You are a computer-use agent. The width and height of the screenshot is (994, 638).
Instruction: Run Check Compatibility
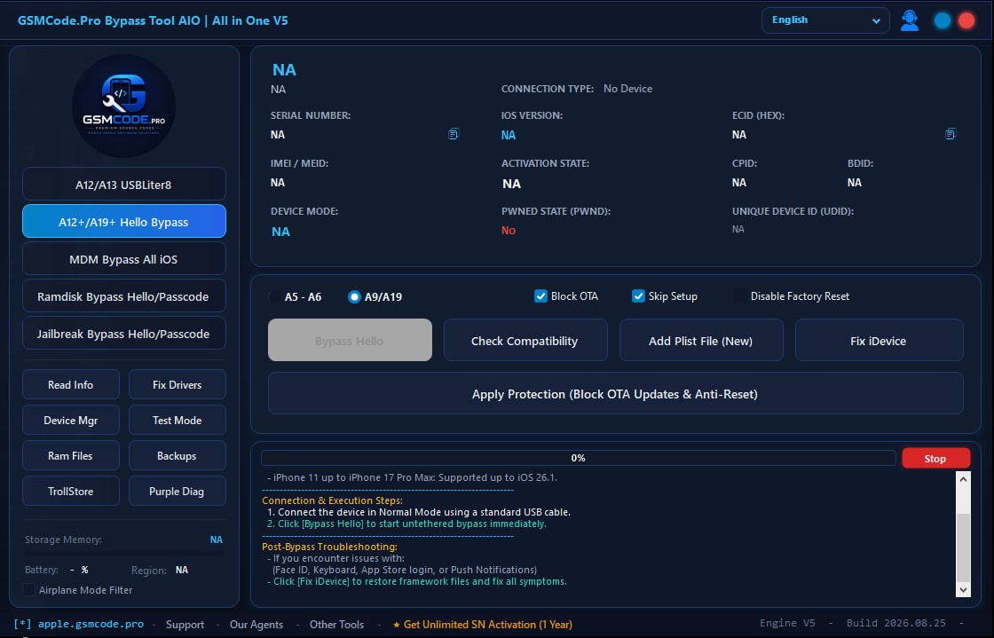pyautogui.click(x=525, y=340)
